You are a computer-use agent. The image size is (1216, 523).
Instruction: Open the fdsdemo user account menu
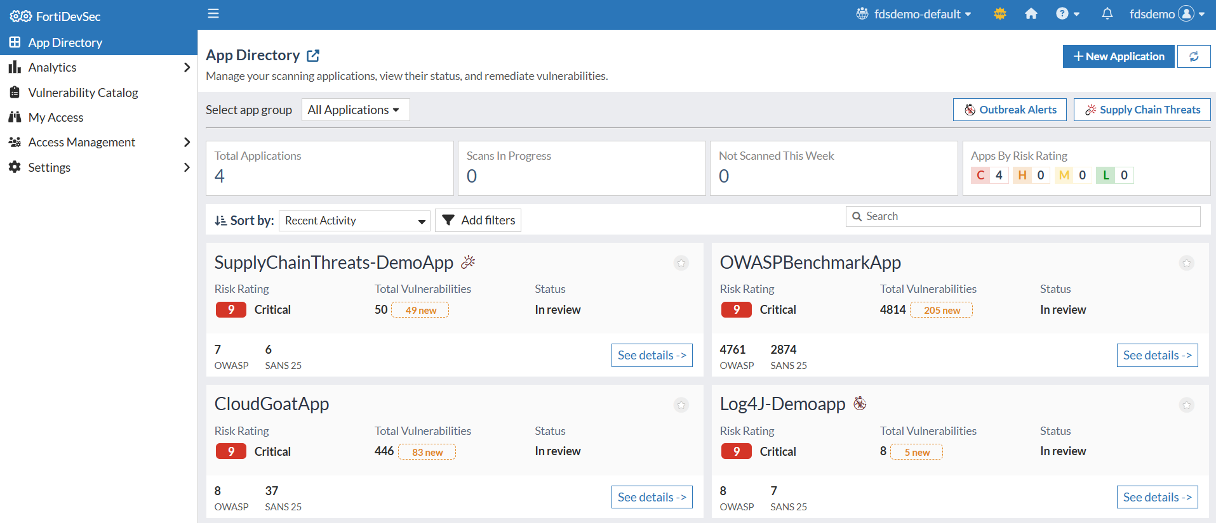(1167, 14)
